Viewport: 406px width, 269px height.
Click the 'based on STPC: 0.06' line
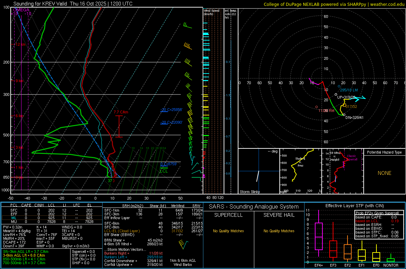[x=377, y=232]
